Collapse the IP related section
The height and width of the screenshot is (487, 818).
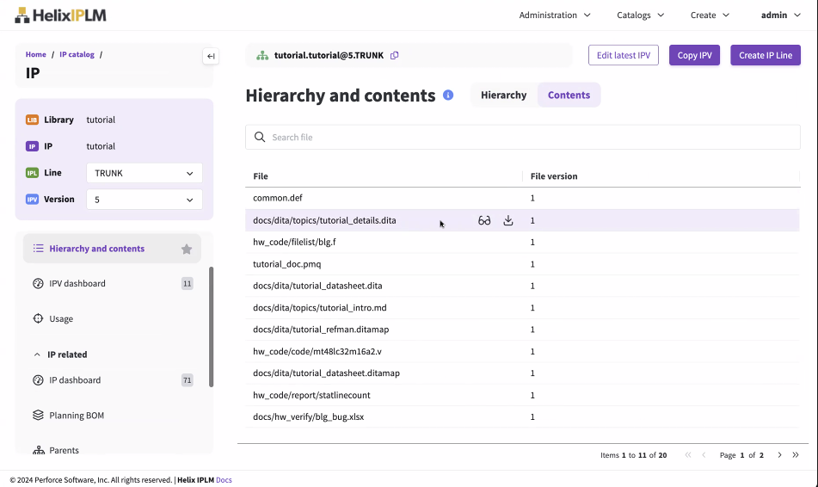pyautogui.click(x=37, y=354)
